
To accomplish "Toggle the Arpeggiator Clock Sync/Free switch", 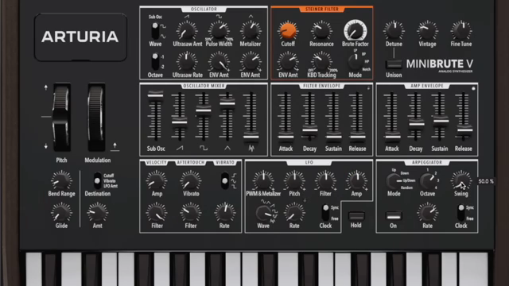I will click(460, 213).
